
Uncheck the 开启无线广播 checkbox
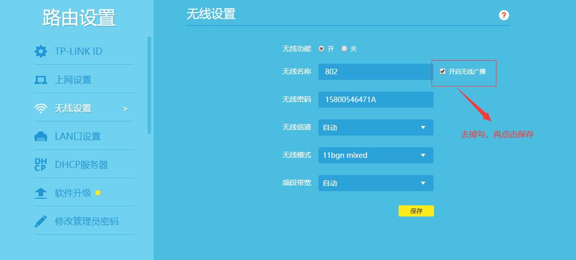point(443,71)
